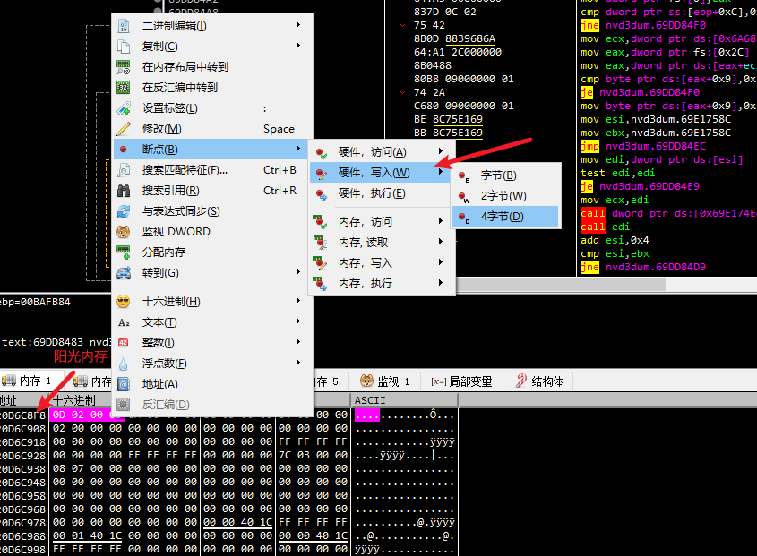The width and height of the screenshot is (757, 556).
Task: Click the 内存, 执行 breakpoint icon
Action: [320, 284]
